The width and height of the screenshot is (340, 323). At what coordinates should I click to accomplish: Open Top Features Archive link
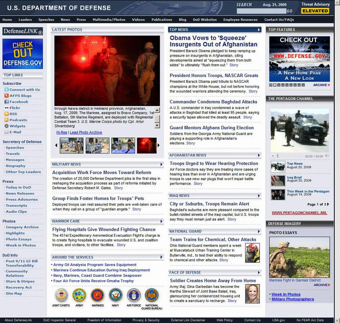point(321,85)
